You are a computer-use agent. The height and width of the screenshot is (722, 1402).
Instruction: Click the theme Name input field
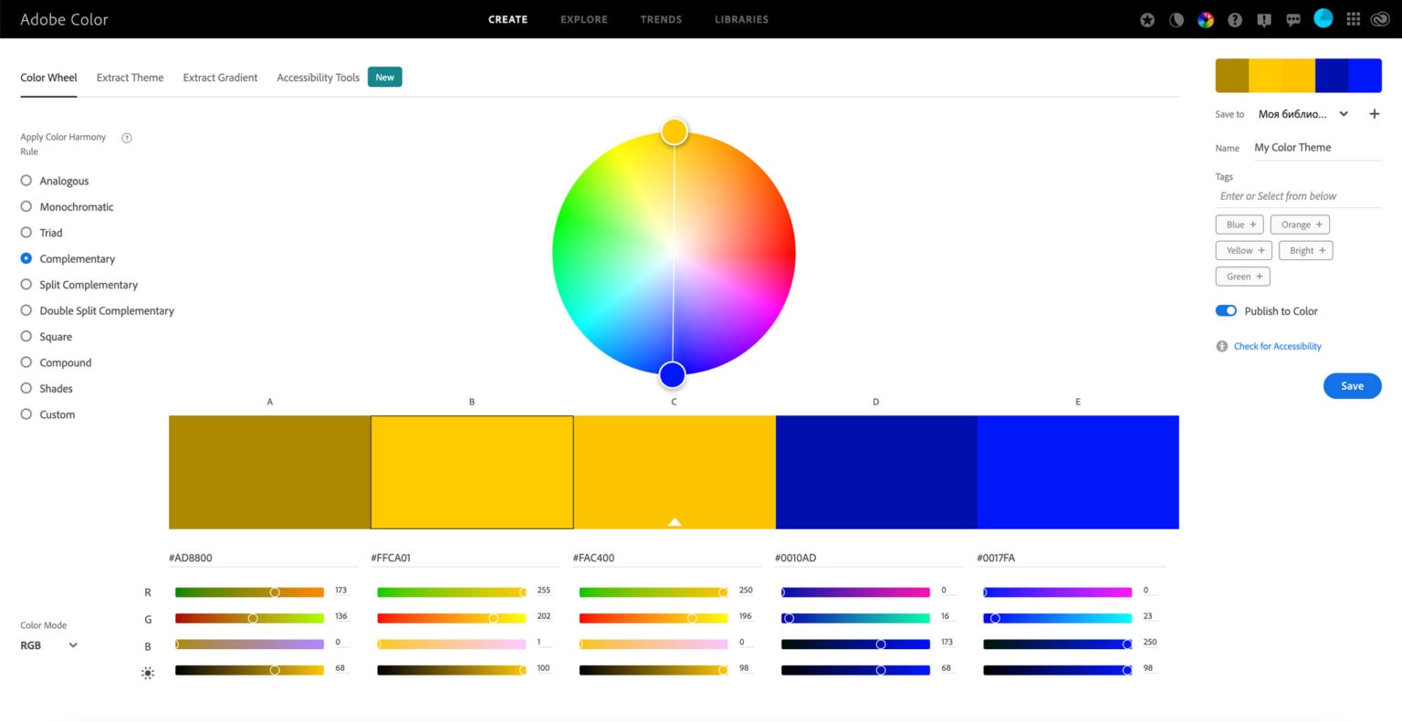[1315, 148]
